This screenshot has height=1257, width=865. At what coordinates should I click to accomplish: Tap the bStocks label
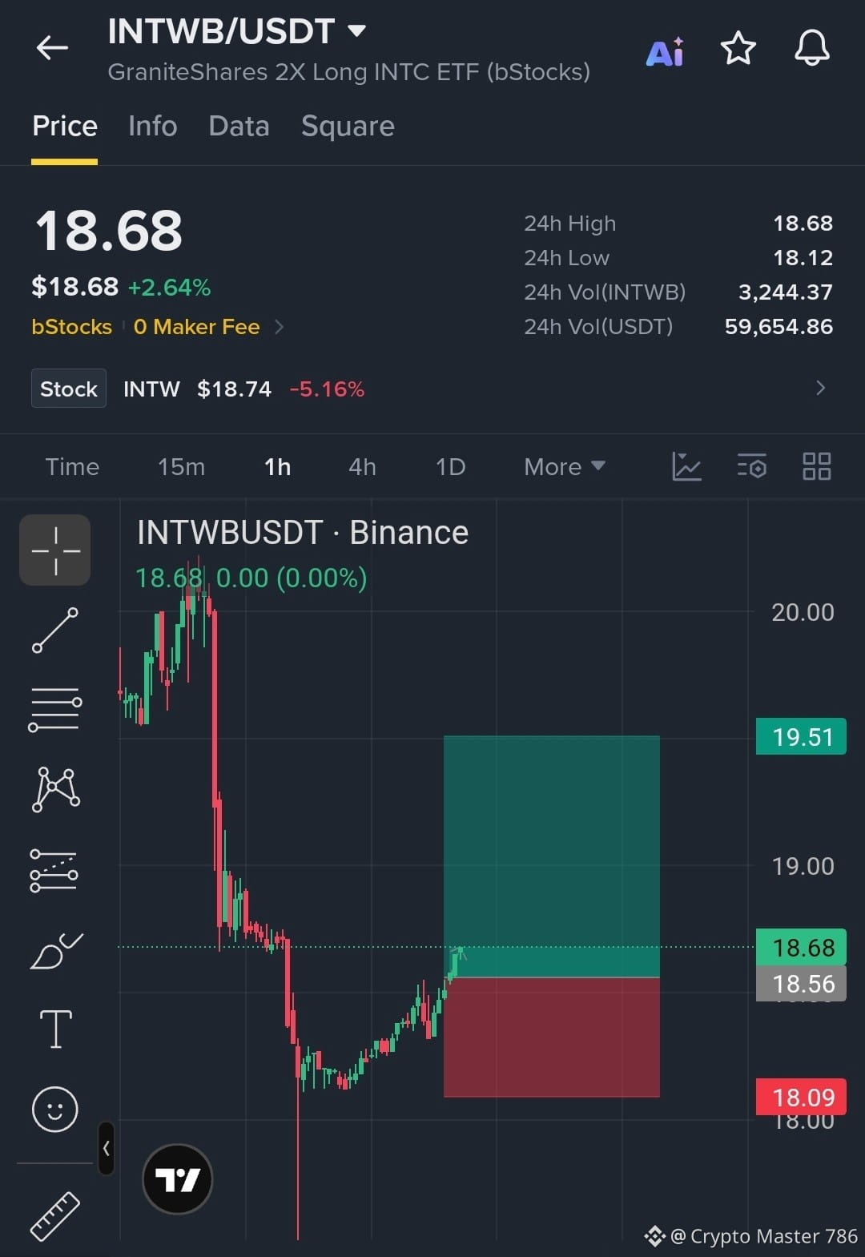coord(71,327)
